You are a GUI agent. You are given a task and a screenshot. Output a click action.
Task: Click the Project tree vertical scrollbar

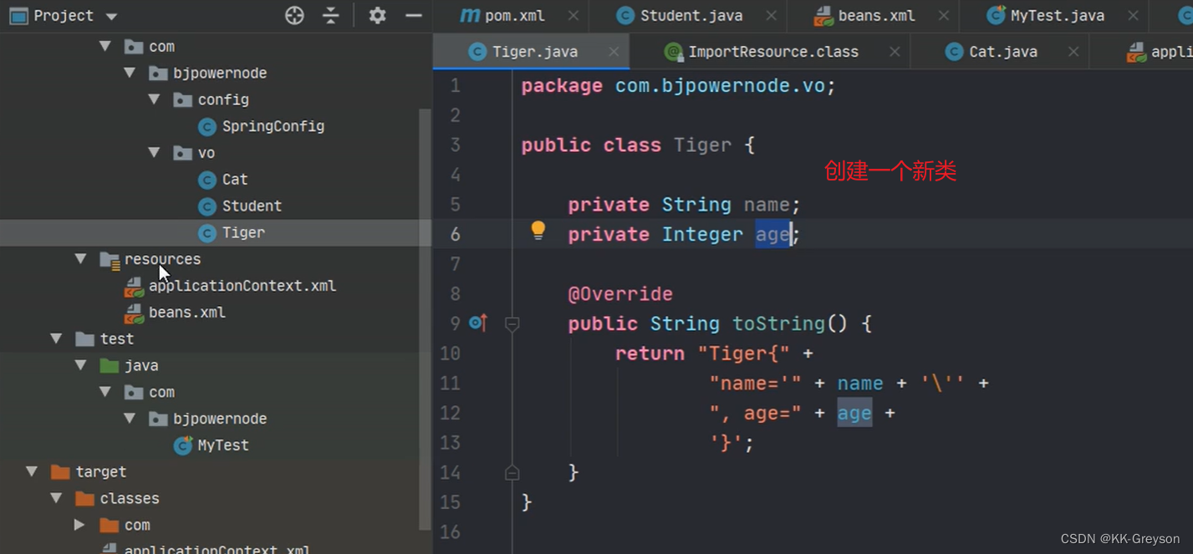point(425,318)
